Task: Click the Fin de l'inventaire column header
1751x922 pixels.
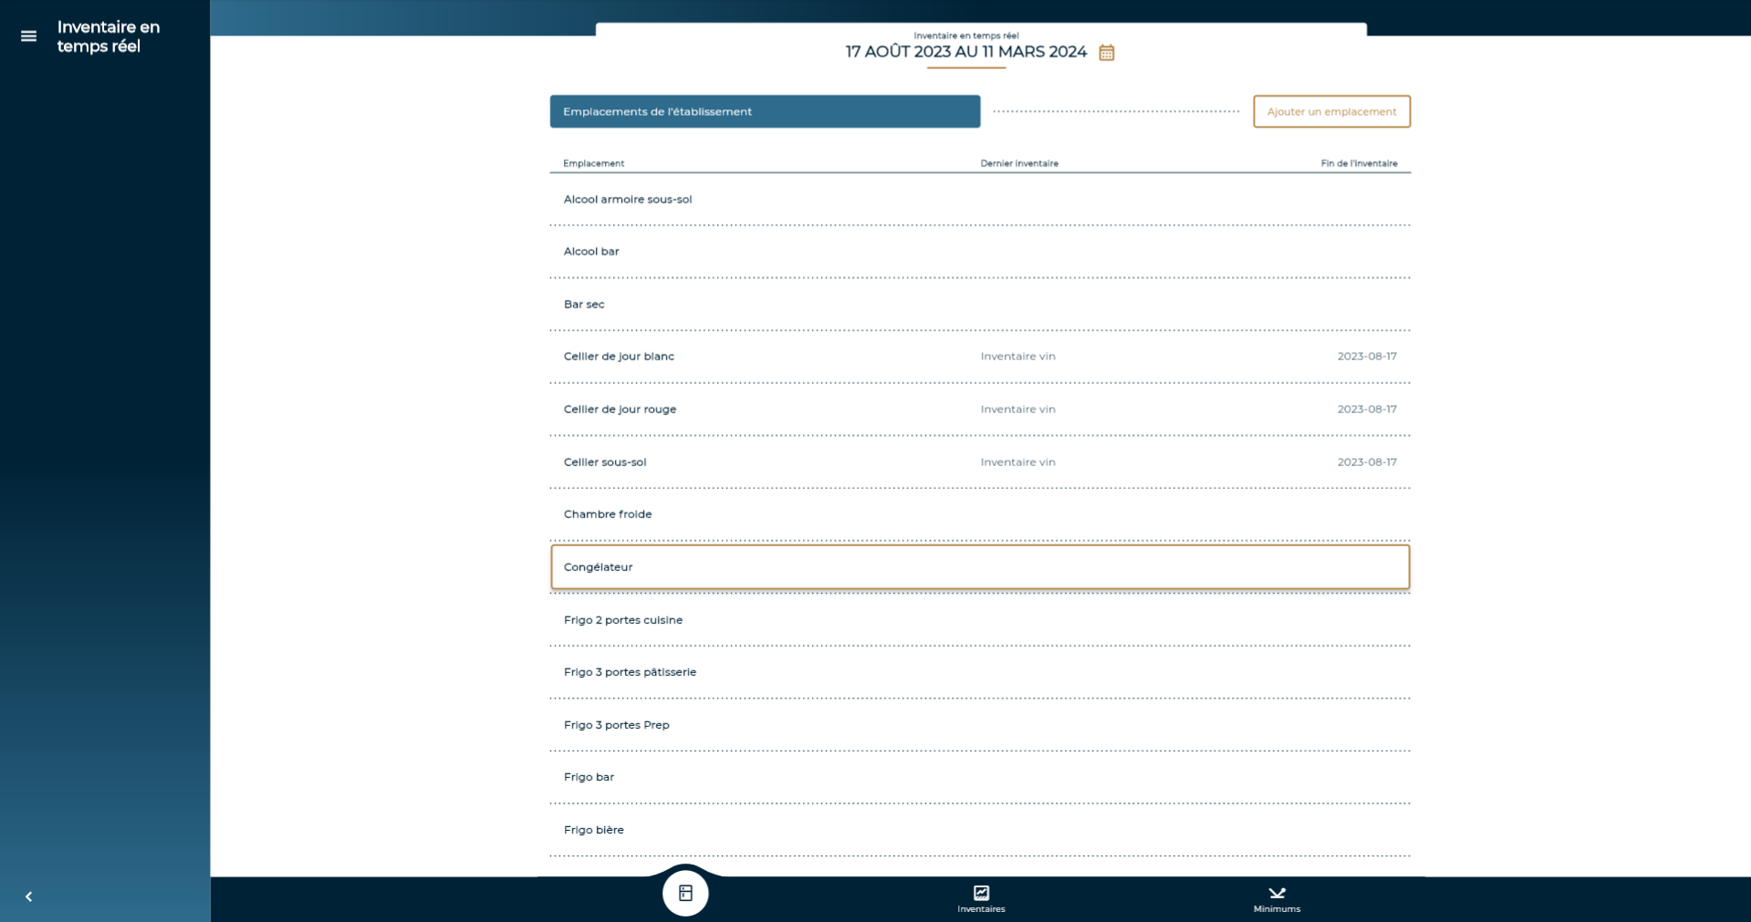Action: 1359,163
